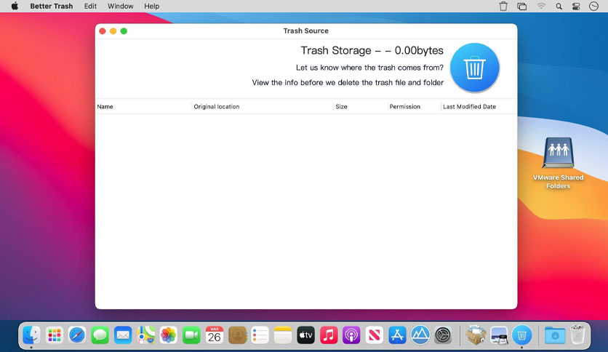Open Podcasts from the dock
The height and width of the screenshot is (352, 608).
tap(352, 335)
